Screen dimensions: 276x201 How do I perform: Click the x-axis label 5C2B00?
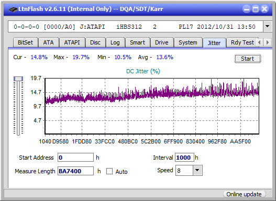click(x=151, y=141)
